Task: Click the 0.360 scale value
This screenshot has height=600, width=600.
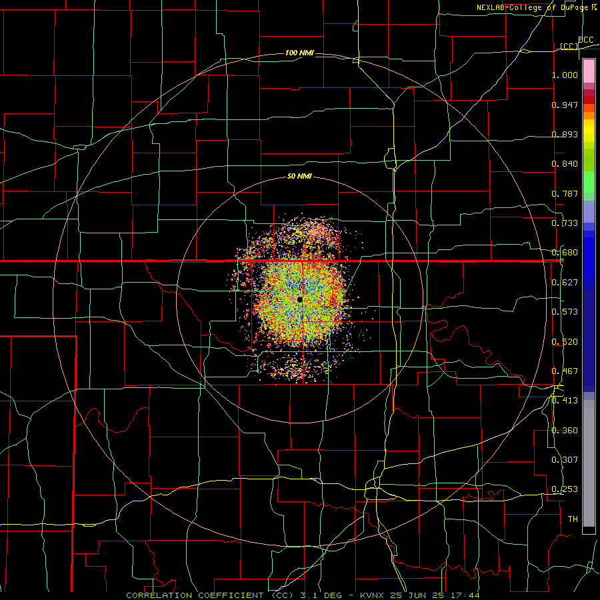Action: coord(565,431)
